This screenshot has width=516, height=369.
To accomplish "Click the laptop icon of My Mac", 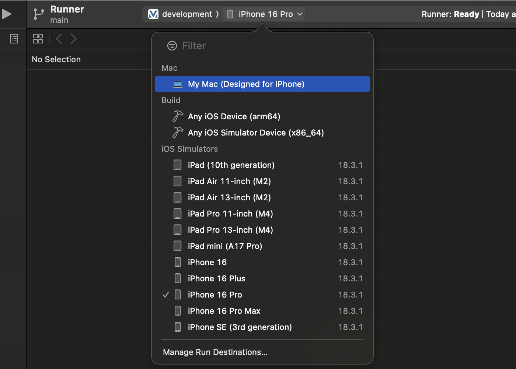I will (x=178, y=84).
